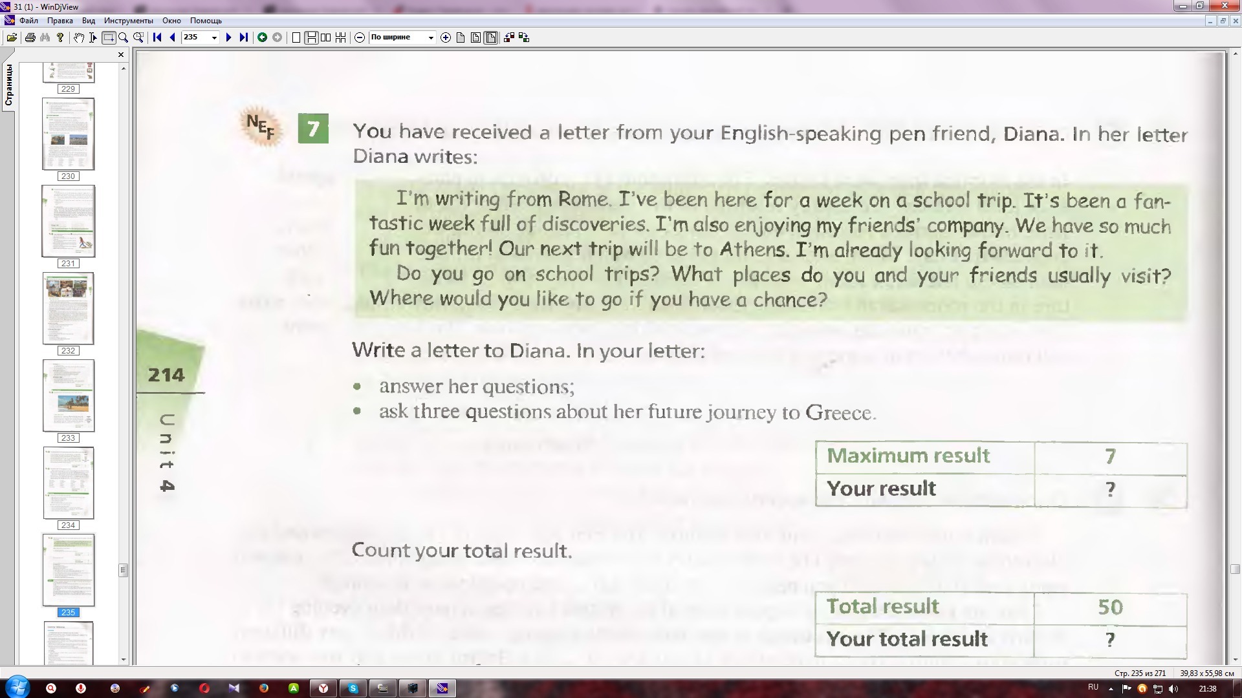Open Opera from the taskbar
This screenshot has width=1242, height=698.
click(x=204, y=688)
